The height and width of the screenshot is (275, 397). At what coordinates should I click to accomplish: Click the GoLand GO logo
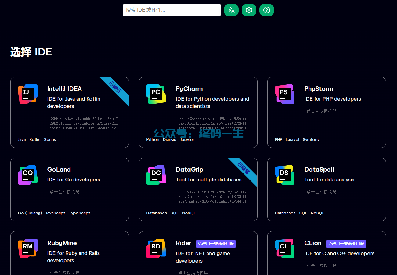(x=28, y=175)
